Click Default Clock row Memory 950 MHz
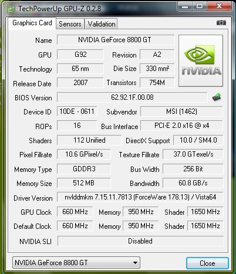Viewport: 236px width, 274px height. coord(141,226)
